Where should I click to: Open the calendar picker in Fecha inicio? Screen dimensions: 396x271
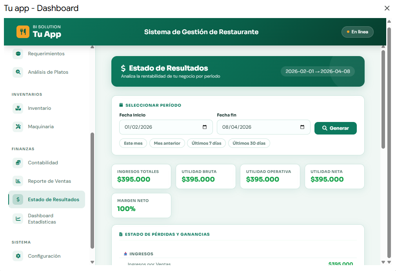pyautogui.click(x=205, y=127)
